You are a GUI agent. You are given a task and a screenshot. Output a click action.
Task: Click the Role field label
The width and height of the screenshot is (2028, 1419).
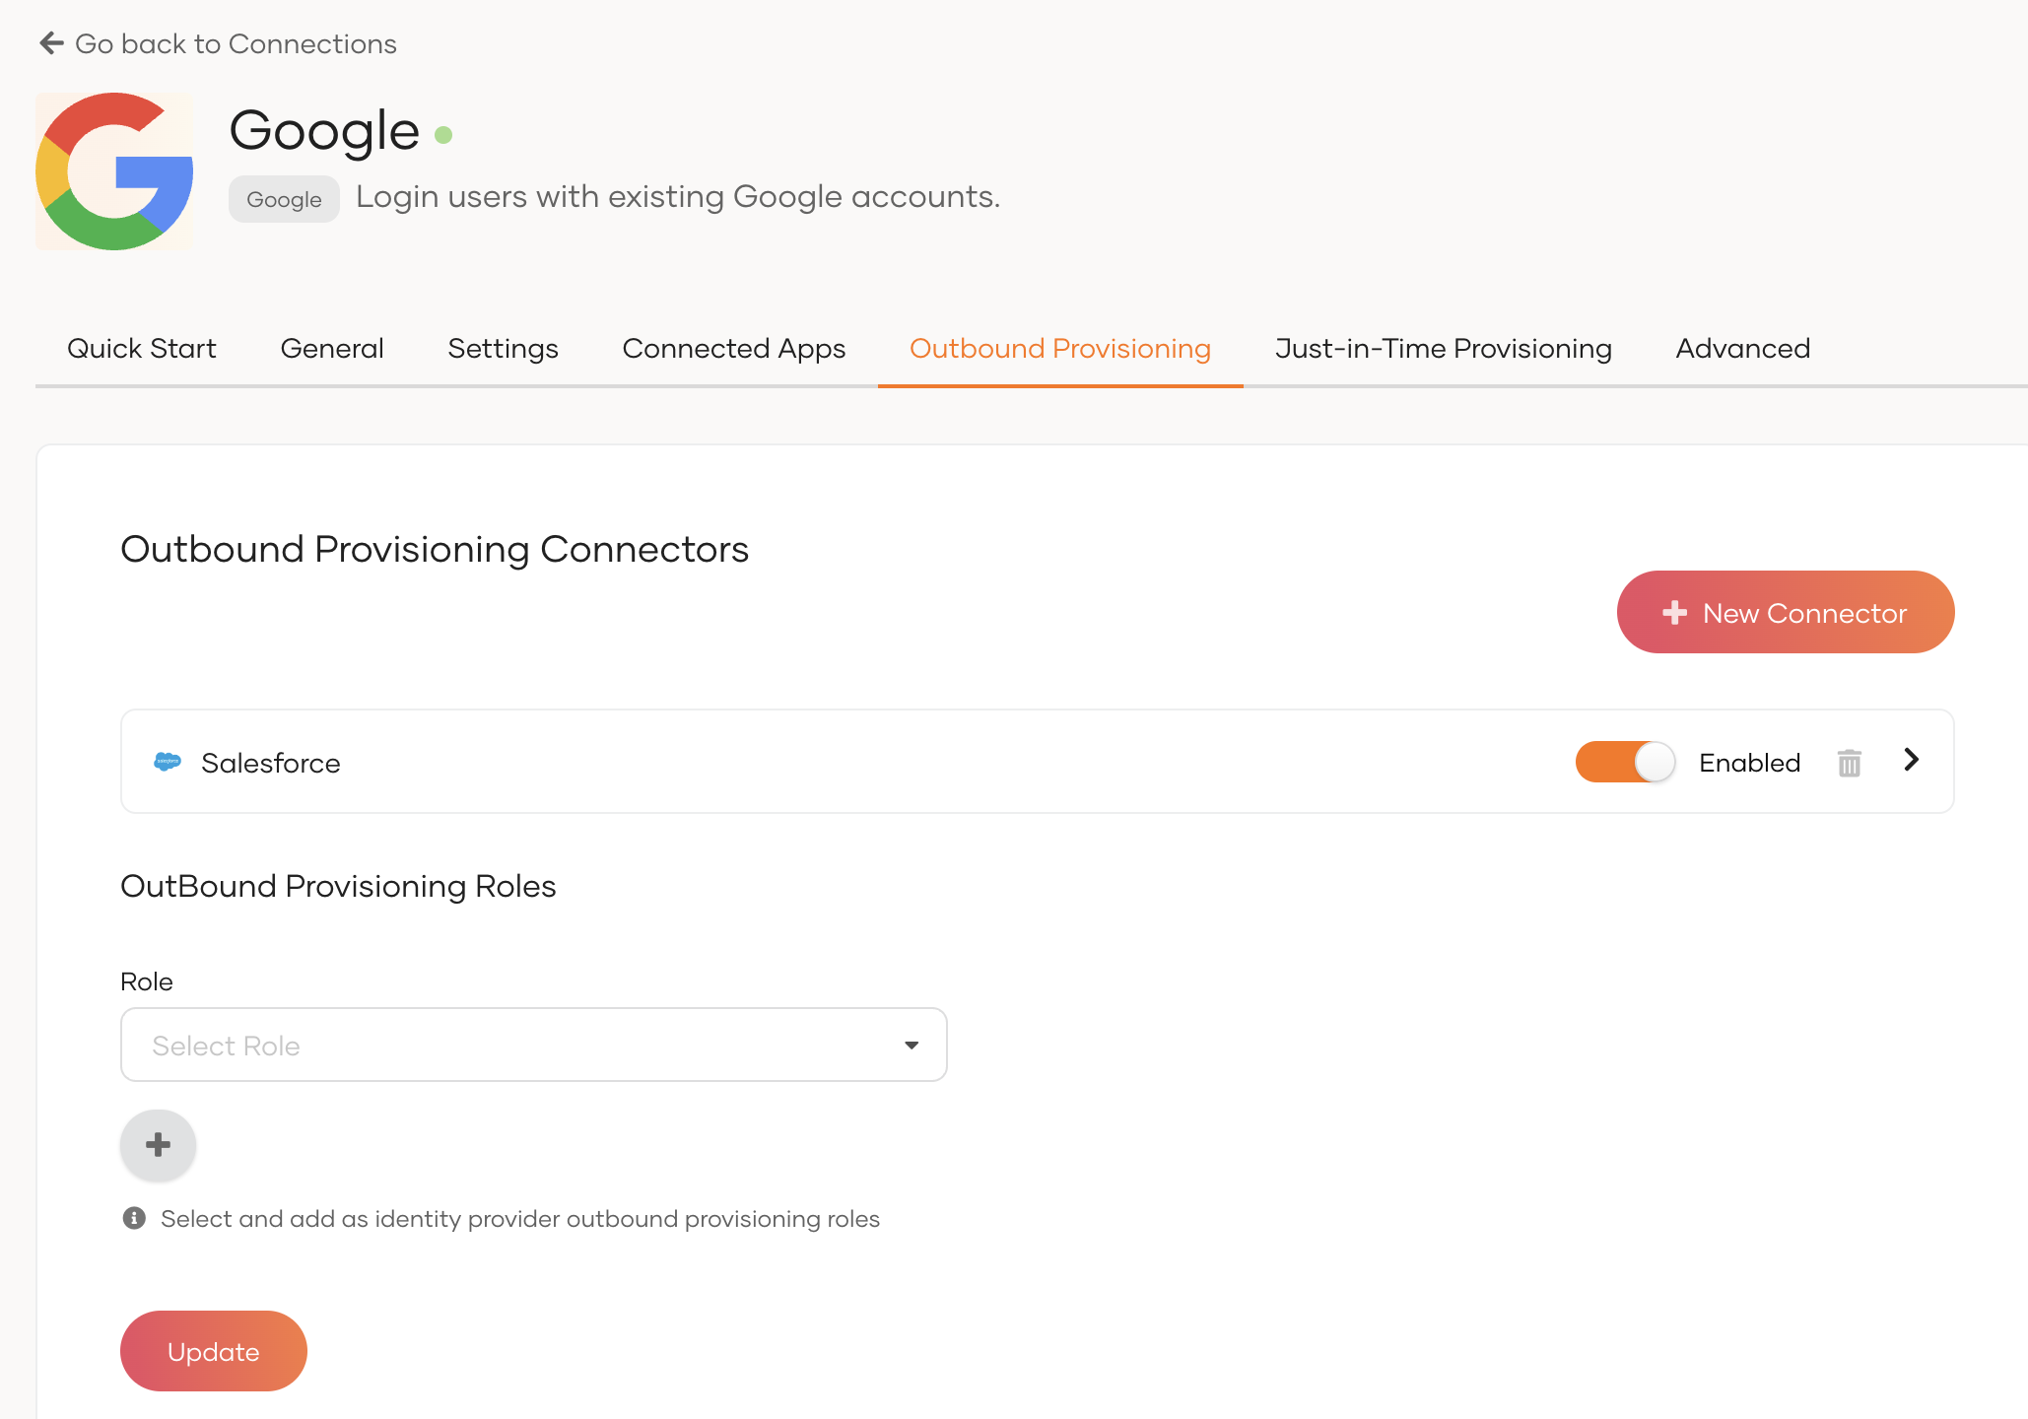pos(147,982)
